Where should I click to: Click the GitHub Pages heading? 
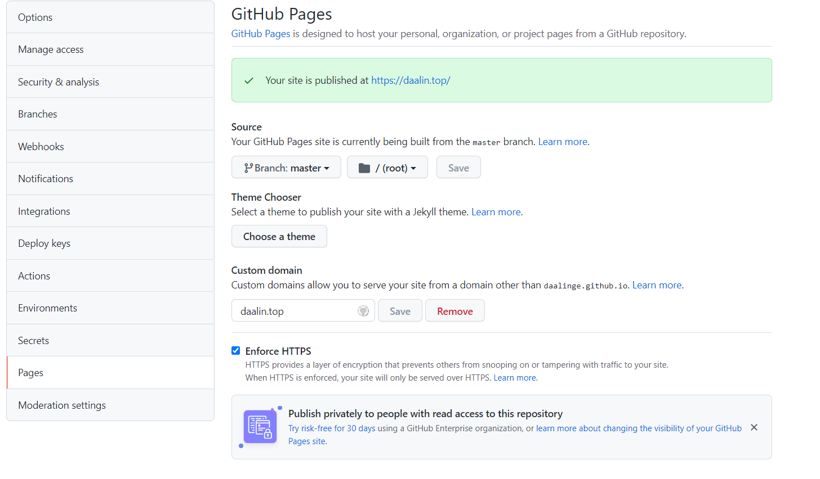click(x=282, y=14)
